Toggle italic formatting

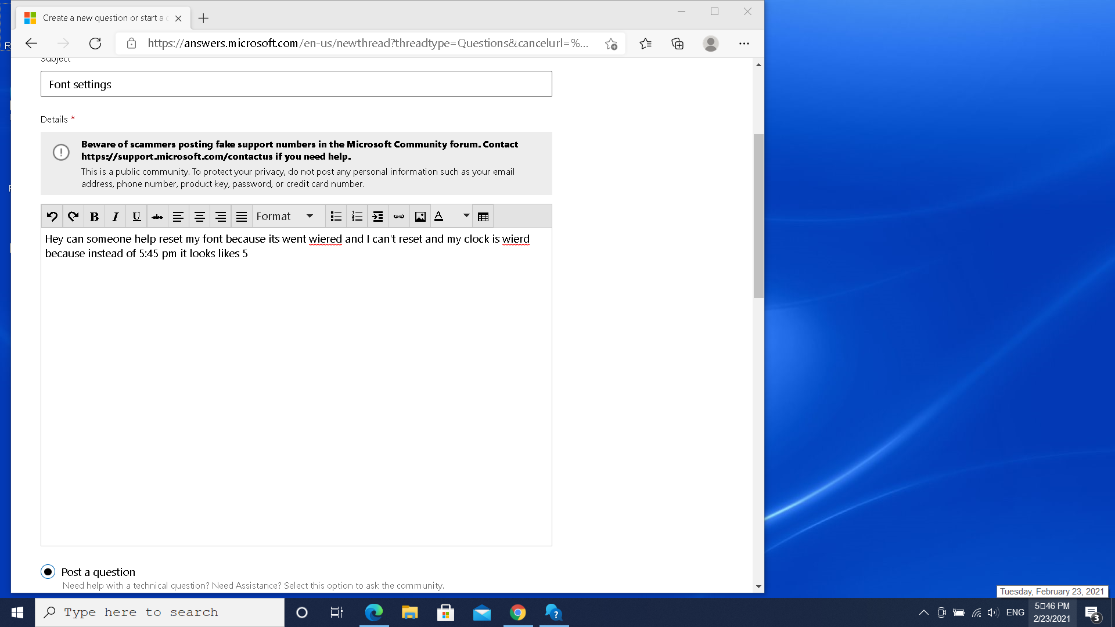[x=115, y=217]
